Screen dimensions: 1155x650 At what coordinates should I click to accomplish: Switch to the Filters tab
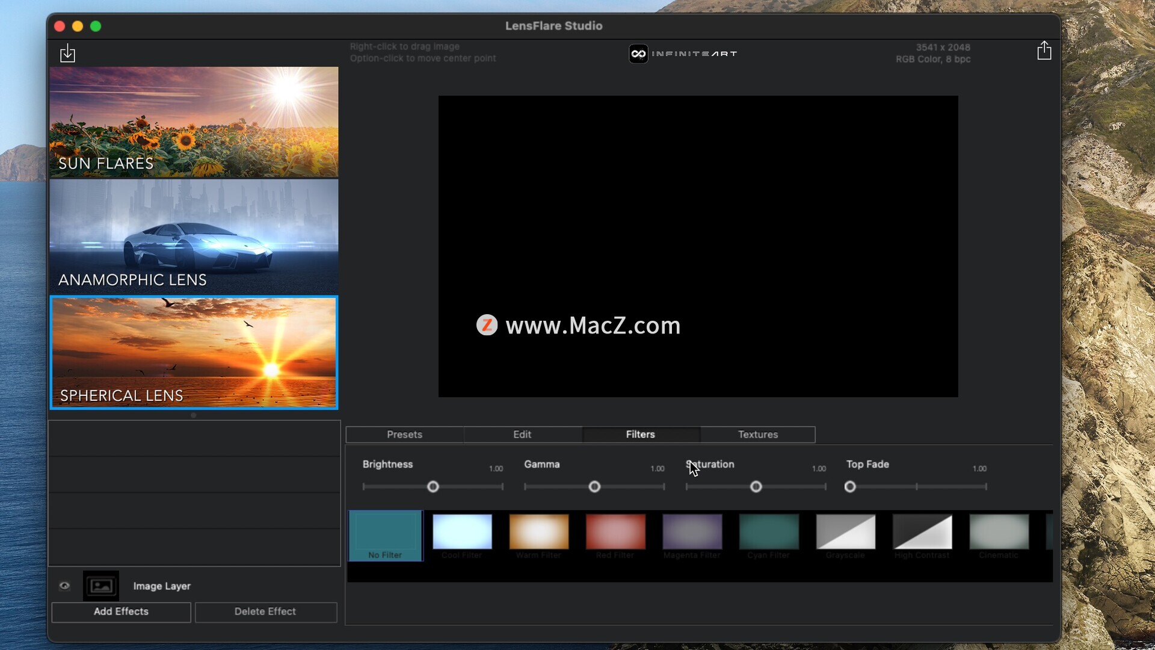[640, 435]
